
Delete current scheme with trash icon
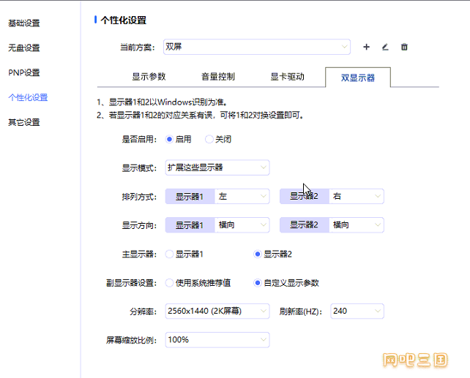(404, 47)
